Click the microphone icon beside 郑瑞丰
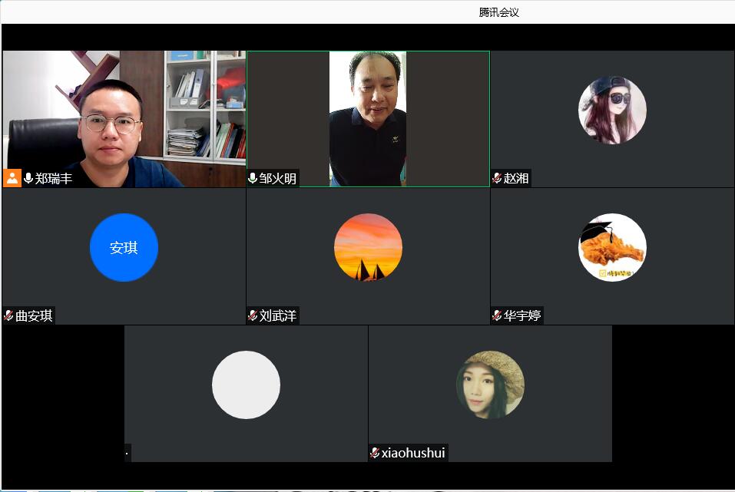Viewport: 735px width, 492px height. (28, 178)
